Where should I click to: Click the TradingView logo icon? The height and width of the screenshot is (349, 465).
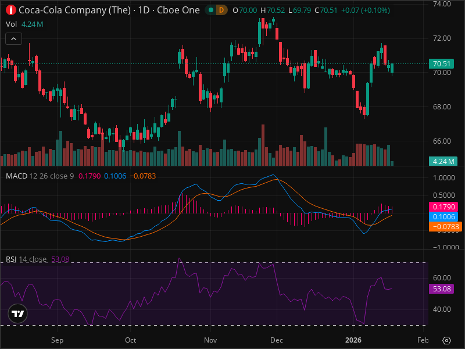coord(18,314)
